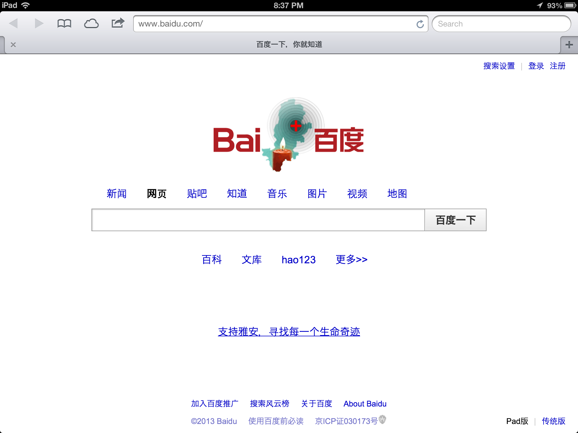This screenshot has width=578, height=433.
Task: Click the Baidu search text box
Action: pos(258,220)
